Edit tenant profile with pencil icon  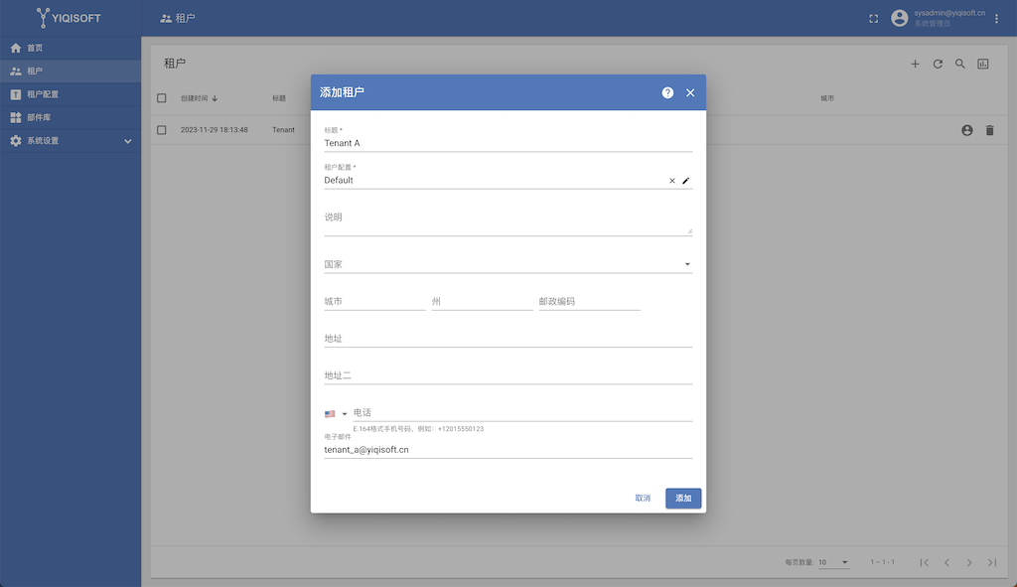coord(685,181)
